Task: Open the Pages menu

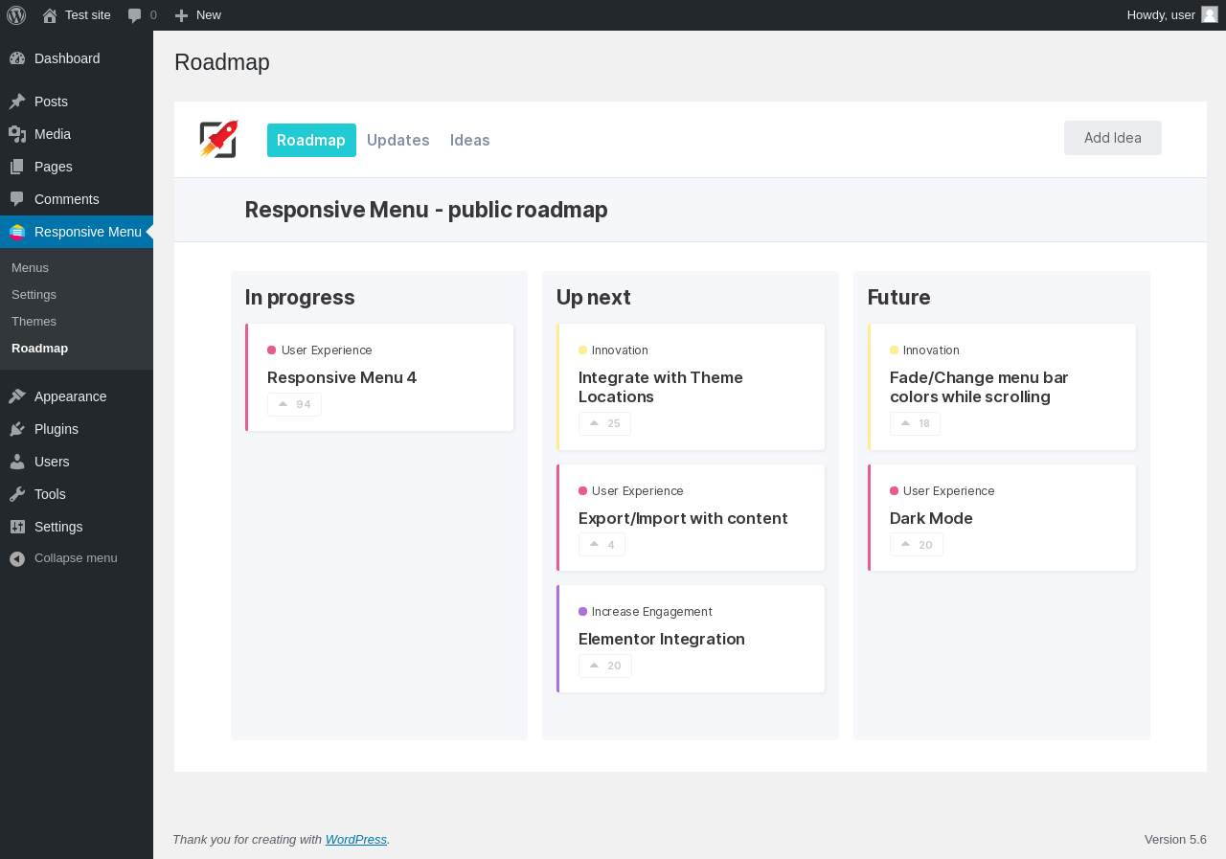Action: tap(77, 167)
